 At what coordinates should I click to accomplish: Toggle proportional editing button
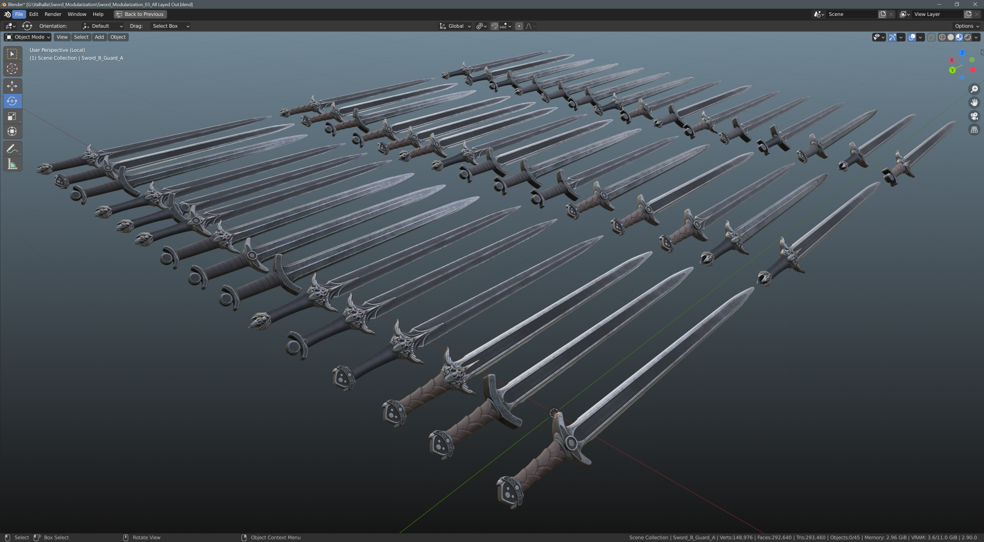519,26
